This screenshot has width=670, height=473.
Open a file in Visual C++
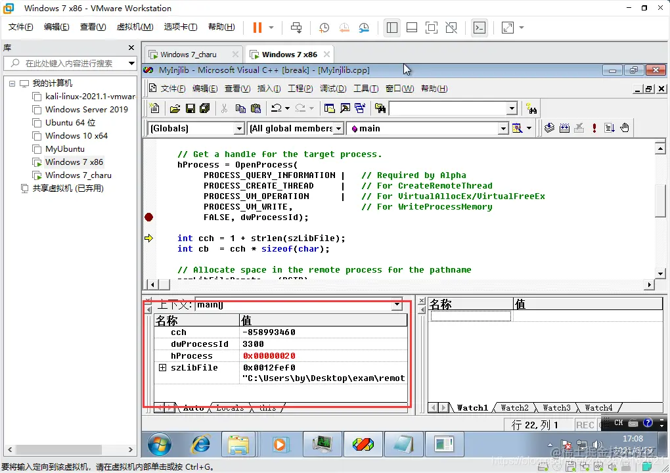175,108
